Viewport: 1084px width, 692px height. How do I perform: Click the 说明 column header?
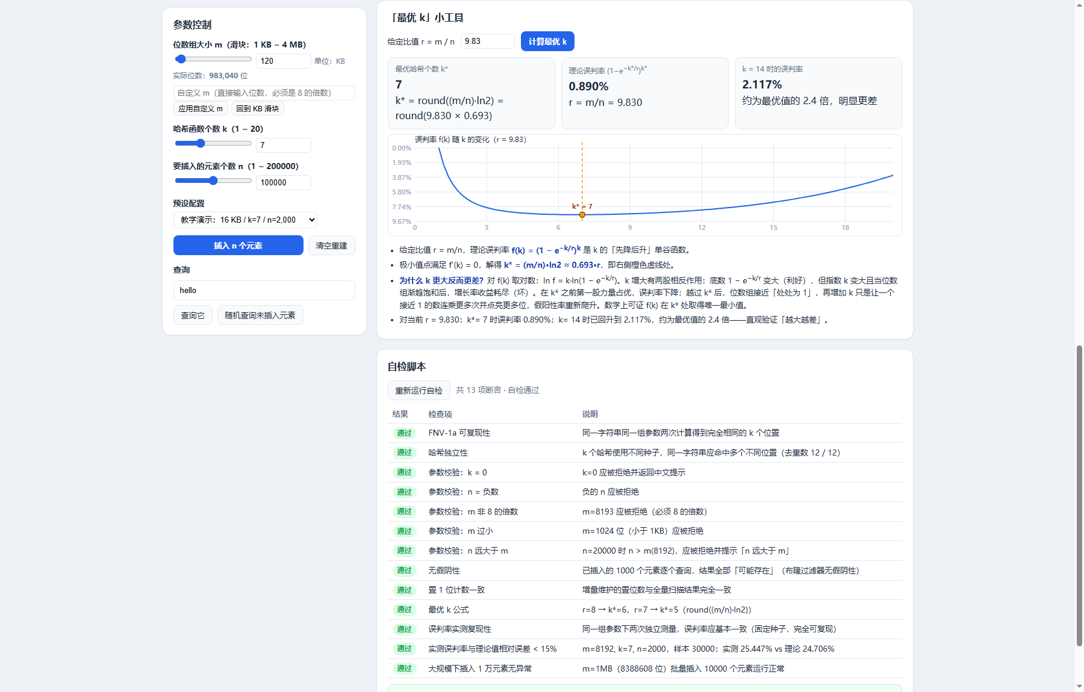pyautogui.click(x=590, y=414)
